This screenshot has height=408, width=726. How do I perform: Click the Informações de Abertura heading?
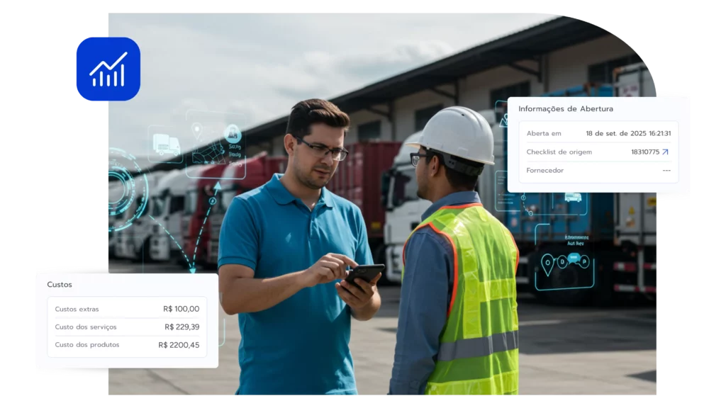[565, 109]
